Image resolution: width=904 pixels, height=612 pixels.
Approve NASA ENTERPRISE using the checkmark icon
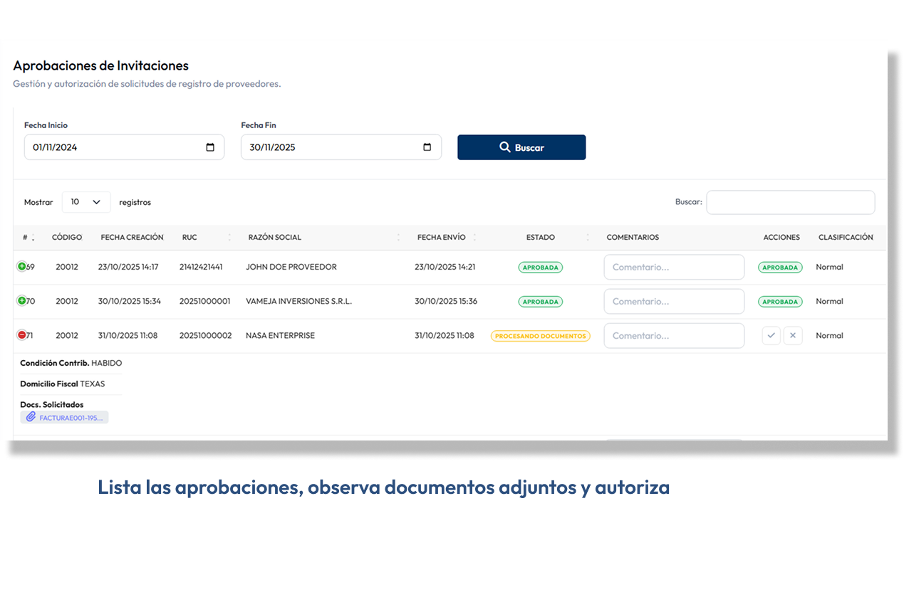(771, 335)
